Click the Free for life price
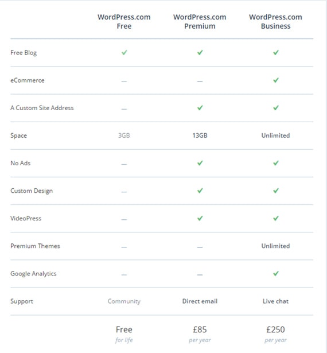327x353 pixels. (124, 334)
